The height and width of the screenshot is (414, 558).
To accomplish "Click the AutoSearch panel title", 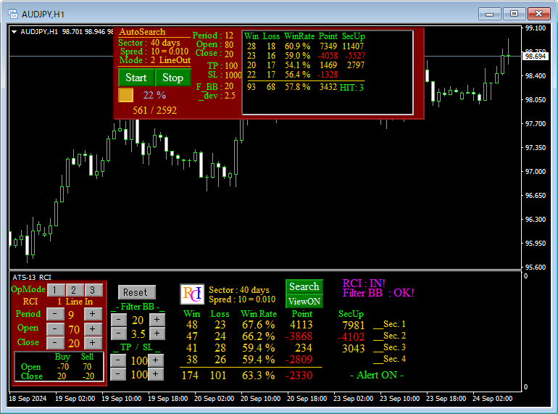I will click(x=142, y=32).
